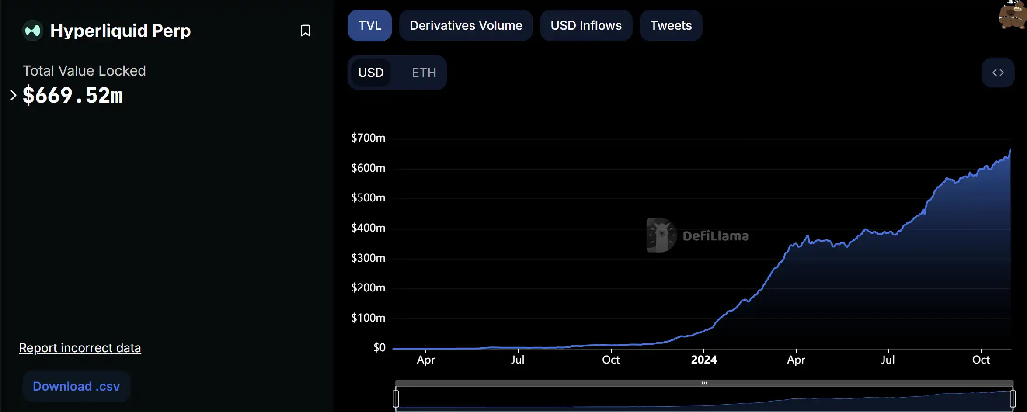Open the embed chart code icon

[998, 73]
